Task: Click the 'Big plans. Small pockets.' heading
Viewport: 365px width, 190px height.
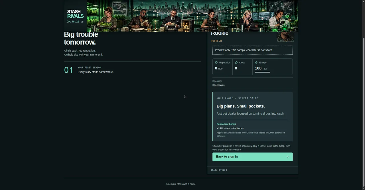Action: coord(241,106)
